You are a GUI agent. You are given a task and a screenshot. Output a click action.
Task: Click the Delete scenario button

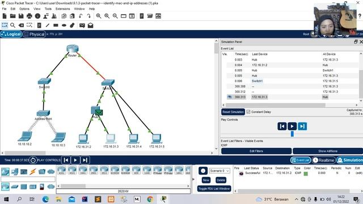coord(221,180)
